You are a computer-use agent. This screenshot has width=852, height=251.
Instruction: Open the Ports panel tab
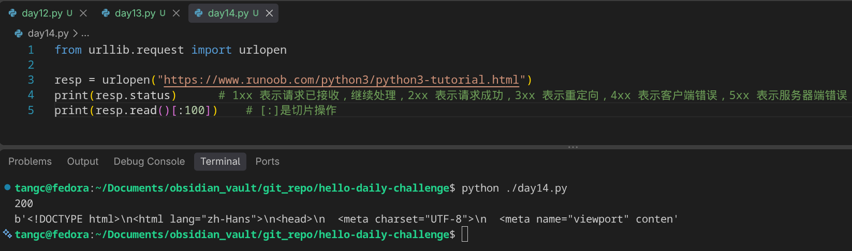click(268, 162)
